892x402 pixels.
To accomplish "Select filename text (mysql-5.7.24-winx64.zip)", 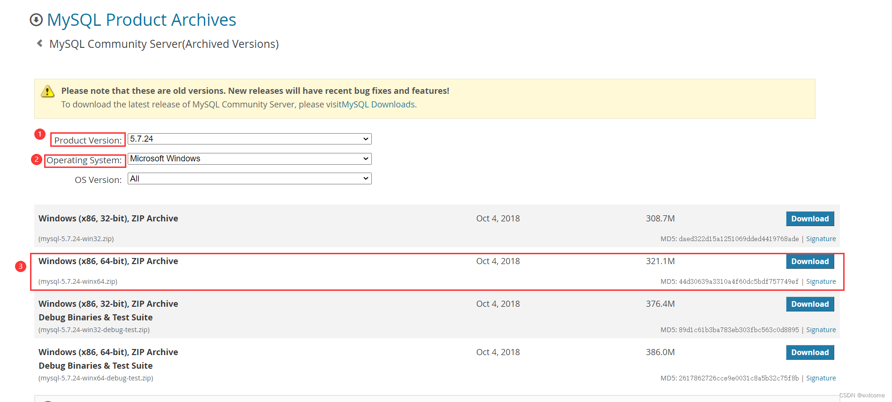I will point(78,281).
